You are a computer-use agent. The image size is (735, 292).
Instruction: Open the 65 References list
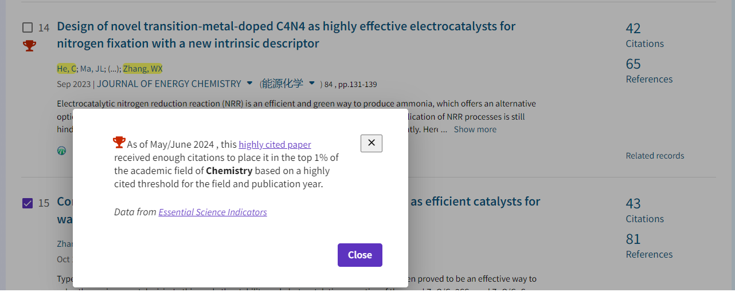point(634,64)
